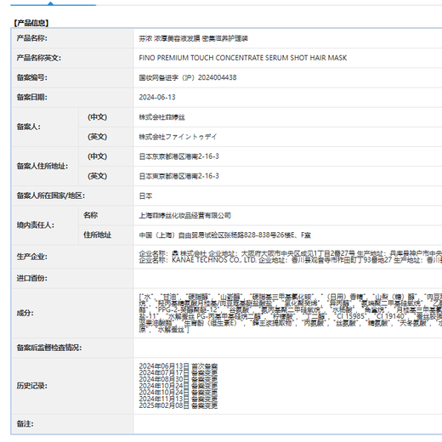
Task: Click the 备注 label
Action: [25, 424]
